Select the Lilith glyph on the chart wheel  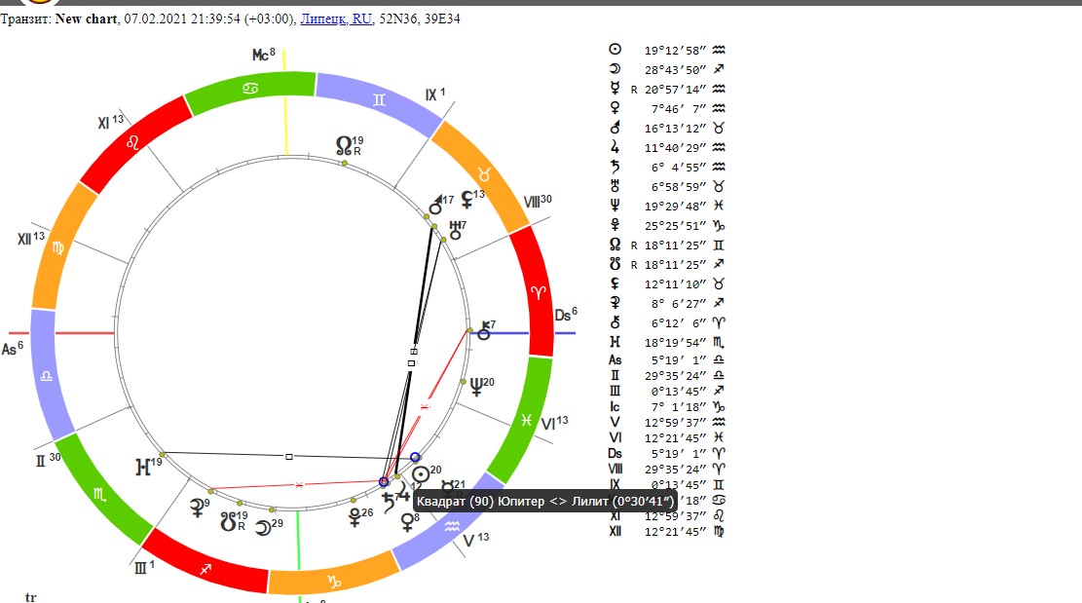(467, 200)
